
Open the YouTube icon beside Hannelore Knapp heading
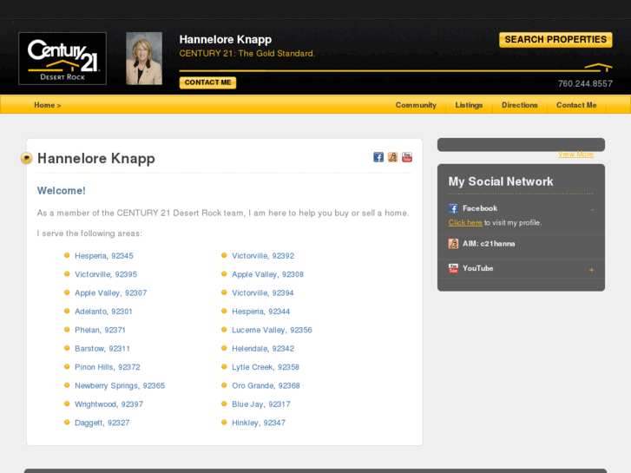(407, 157)
